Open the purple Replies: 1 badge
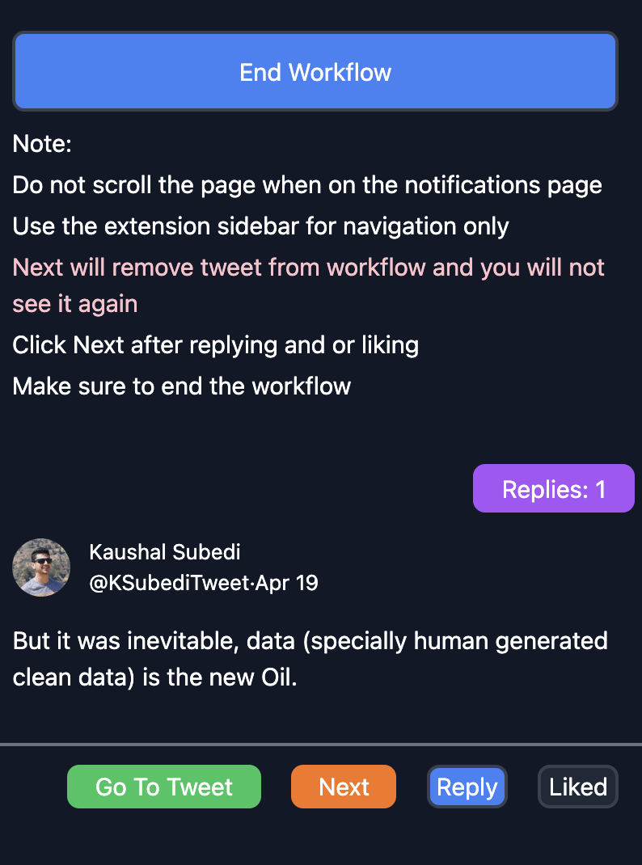Image resolution: width=642 pixels, height=865 pixels. [x=554, y=488]
